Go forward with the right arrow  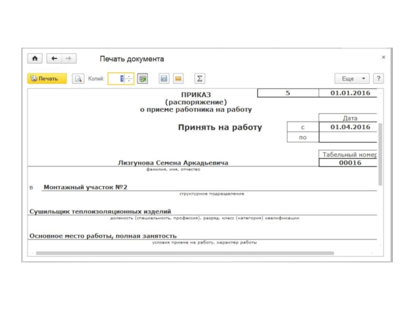point(68,59)
